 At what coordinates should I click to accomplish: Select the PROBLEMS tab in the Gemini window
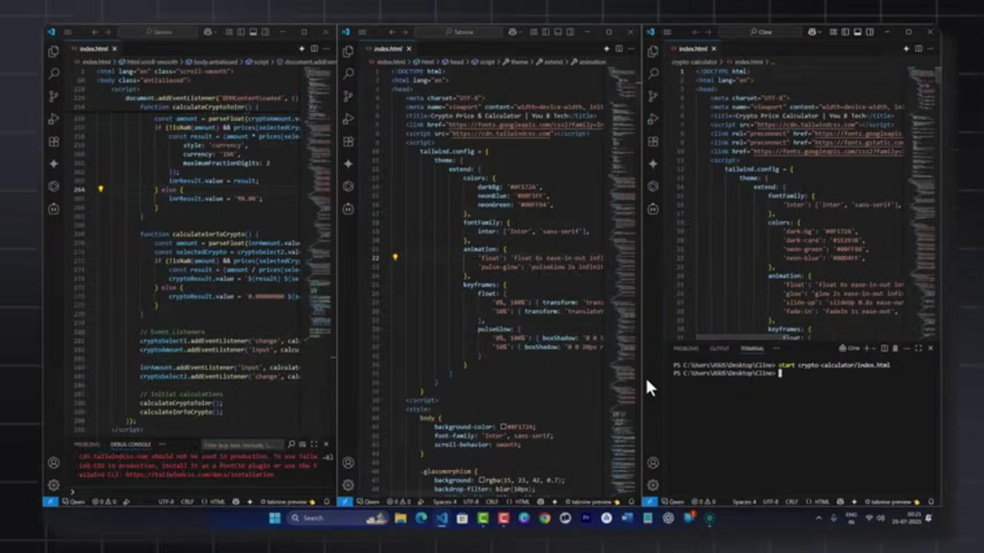87,445
